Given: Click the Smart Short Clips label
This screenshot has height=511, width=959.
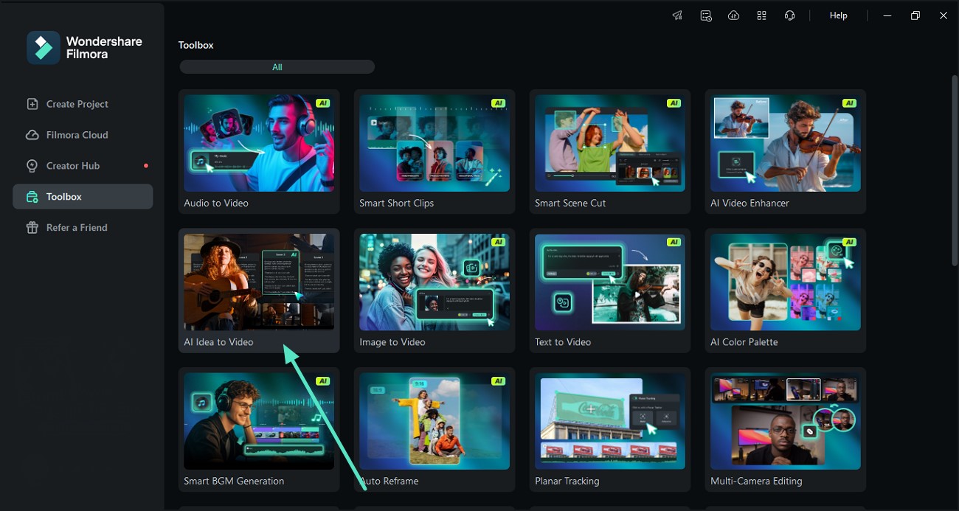Looking at the screenshot, I should pyautogui.click(x=397, y=203).
